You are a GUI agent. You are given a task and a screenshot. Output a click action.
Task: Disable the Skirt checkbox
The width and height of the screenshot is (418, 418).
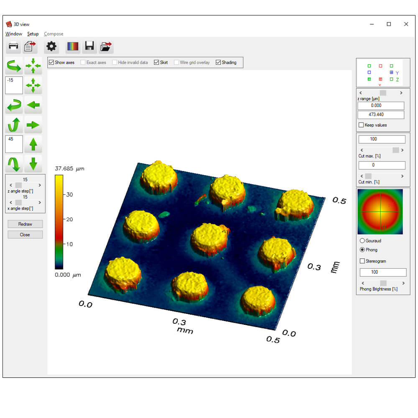pyautogui.click(x=156, y=63)
